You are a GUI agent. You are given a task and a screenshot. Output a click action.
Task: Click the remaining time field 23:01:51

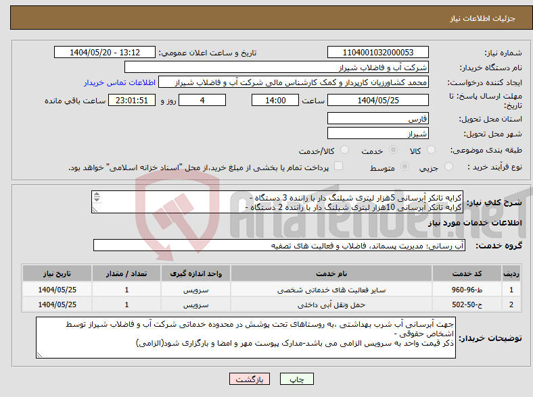point(131,100)
